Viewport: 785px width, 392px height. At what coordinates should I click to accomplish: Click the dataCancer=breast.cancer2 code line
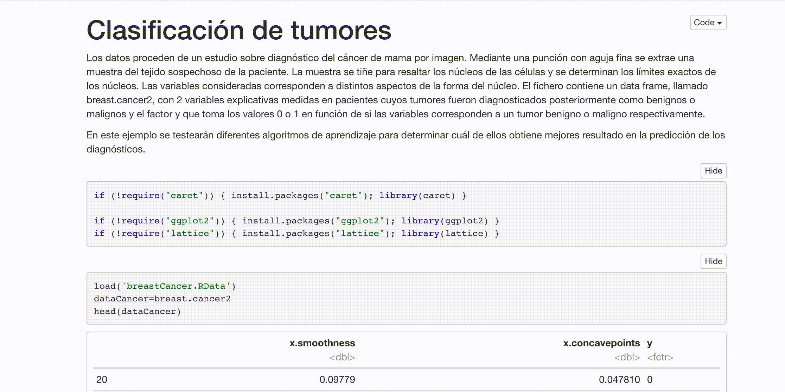pos(162,299)
